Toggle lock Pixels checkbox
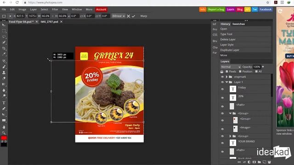This screenshot has width=294, height=165. point(226,71)
